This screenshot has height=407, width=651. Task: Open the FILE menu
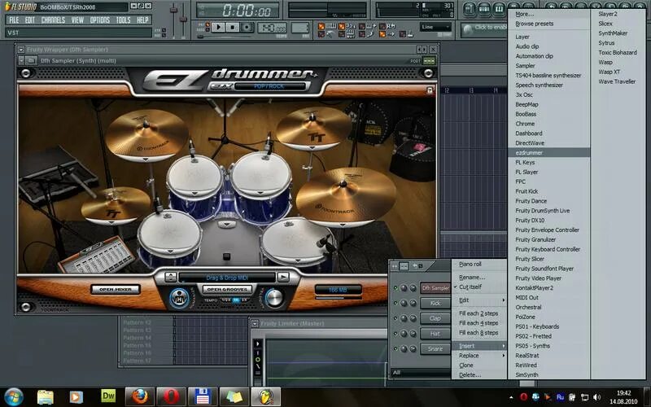pyautogui.click(x=14, y=20)
